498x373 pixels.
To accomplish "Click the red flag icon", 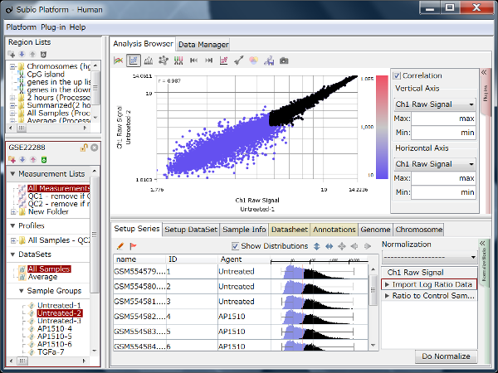I will 133,246.
